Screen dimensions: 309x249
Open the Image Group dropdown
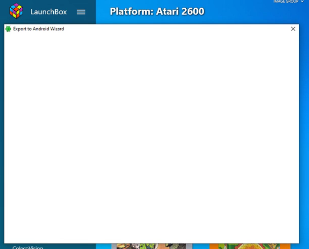pos(288,1)
